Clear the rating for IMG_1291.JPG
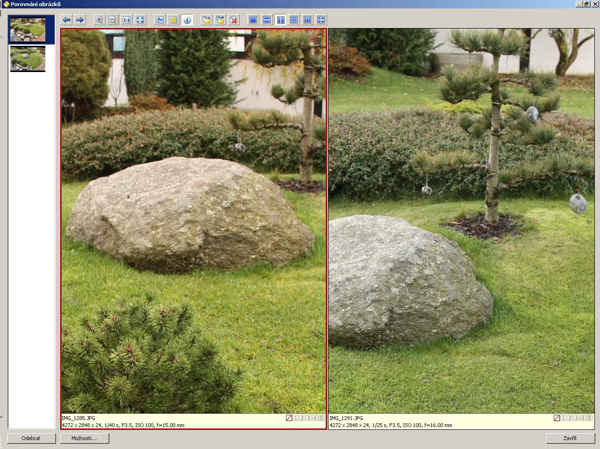Viewport: 600px width, 449px height. pyautogui.click(x=557, y=418)
